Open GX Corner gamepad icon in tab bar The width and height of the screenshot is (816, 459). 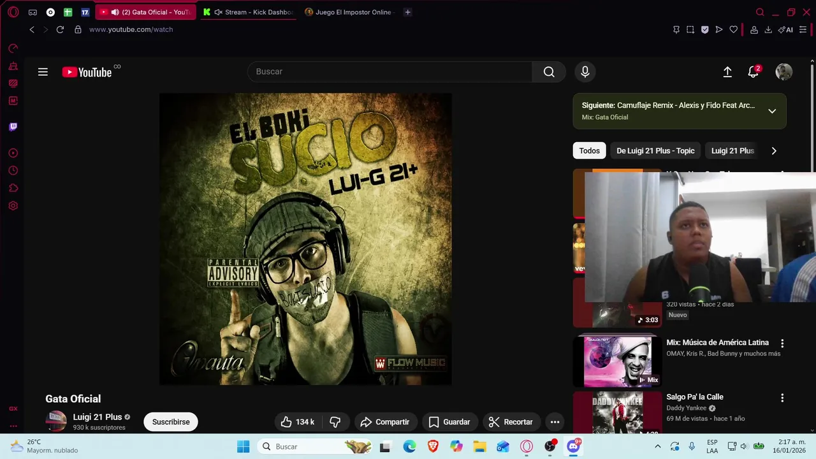pyautogui.click(x=33, y=12)
